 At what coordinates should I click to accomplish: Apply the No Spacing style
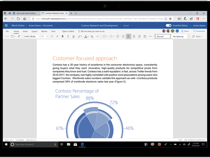179,36
